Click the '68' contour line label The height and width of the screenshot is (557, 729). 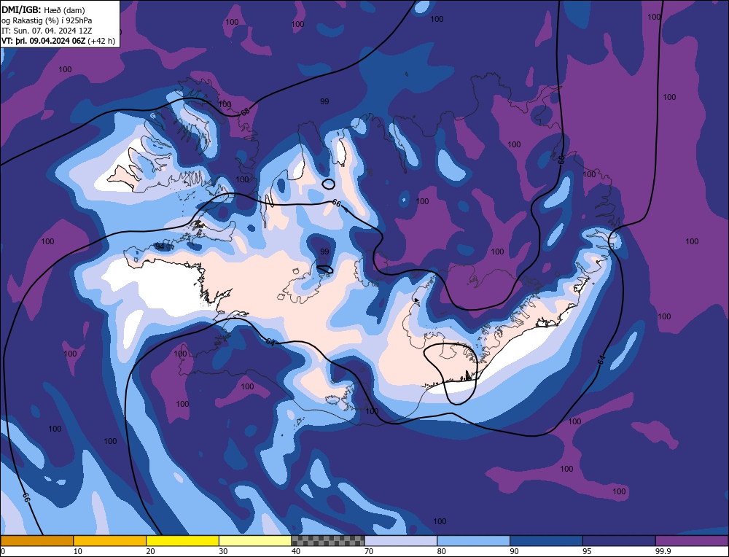click(x=246, y=112)
